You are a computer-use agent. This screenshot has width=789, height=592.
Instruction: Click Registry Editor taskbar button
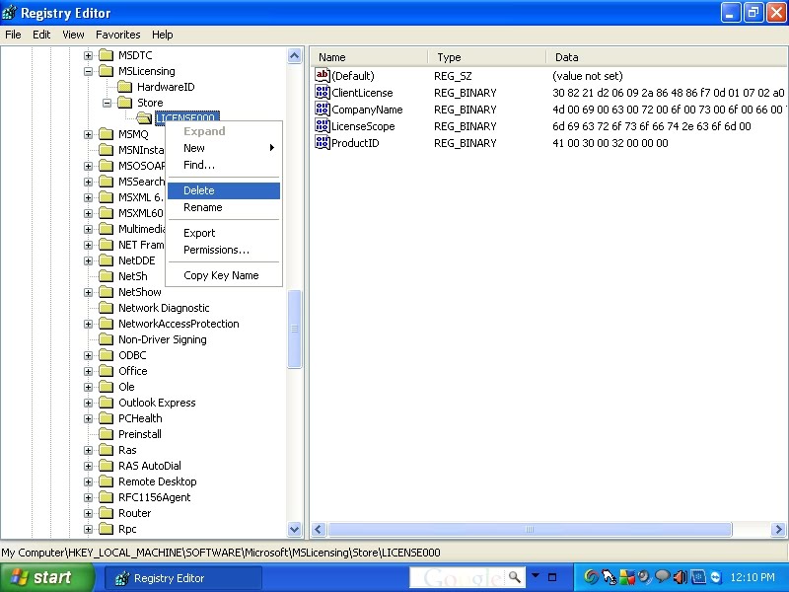183,578
